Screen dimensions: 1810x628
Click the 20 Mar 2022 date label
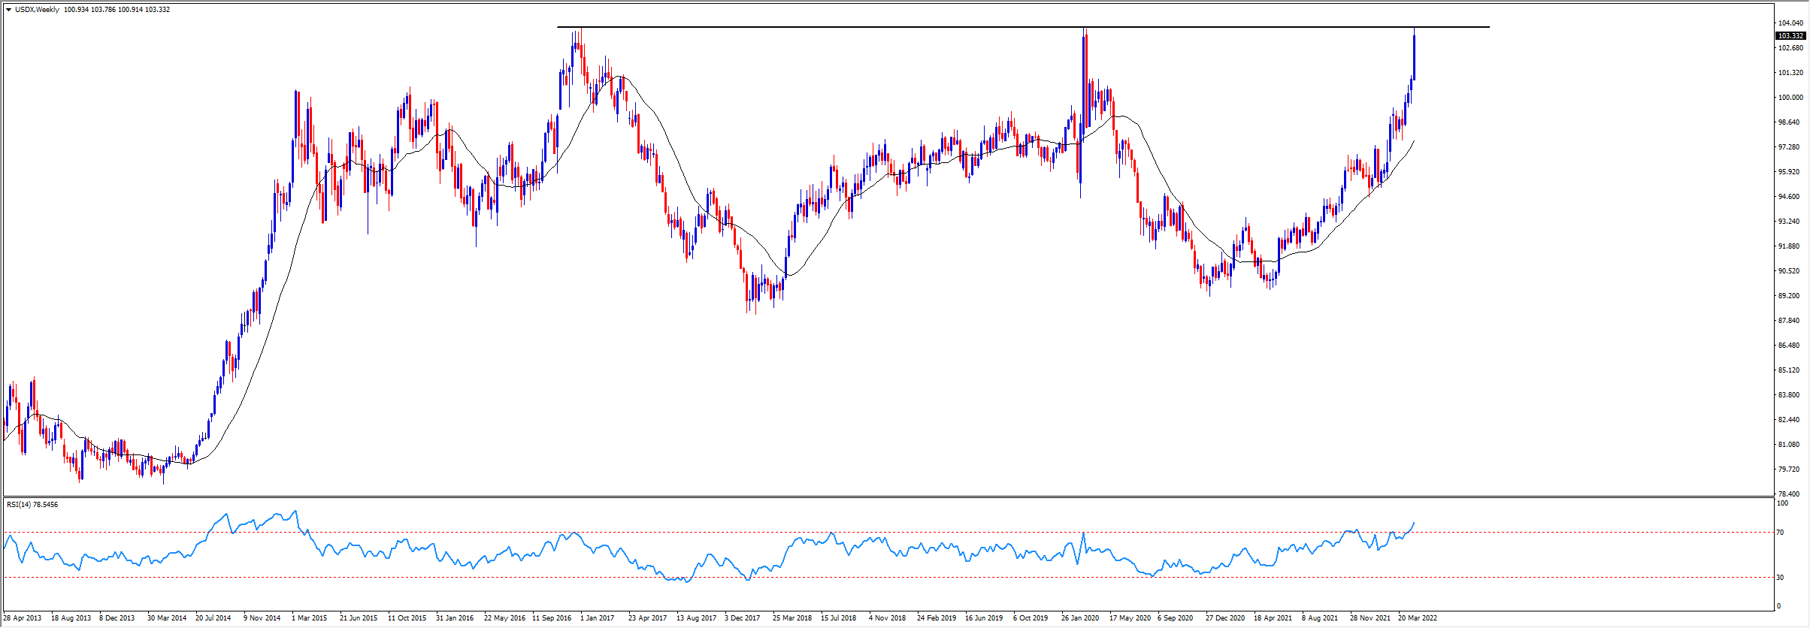pyautogui.click(x=1417, y=618)
